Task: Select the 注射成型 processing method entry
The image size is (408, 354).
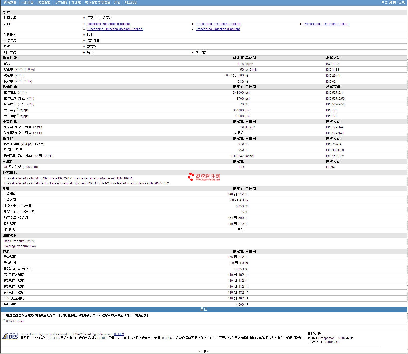Action: pos(202,52)
